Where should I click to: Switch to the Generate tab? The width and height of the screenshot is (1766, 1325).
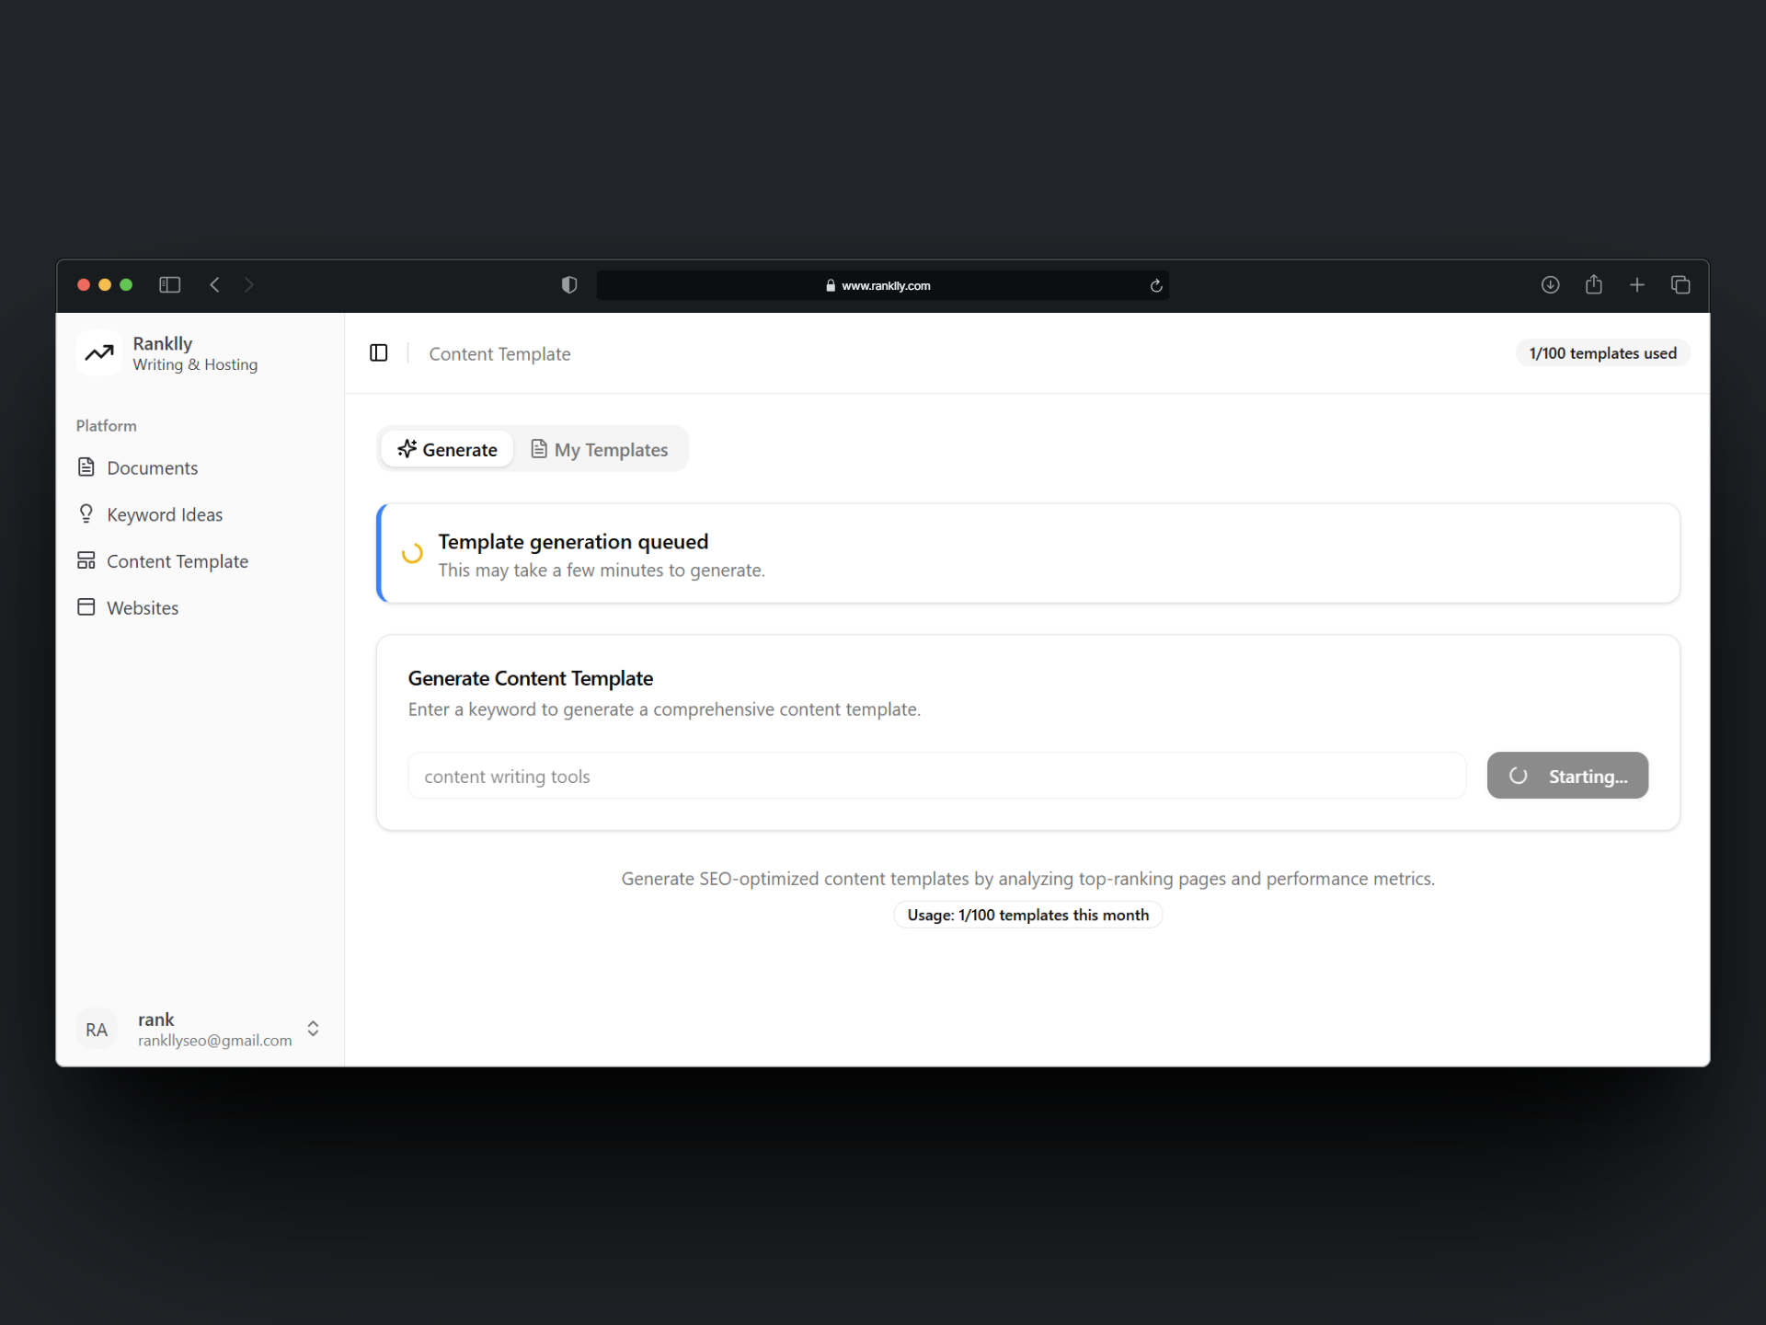pyautogui.click(x=447, y=449)
